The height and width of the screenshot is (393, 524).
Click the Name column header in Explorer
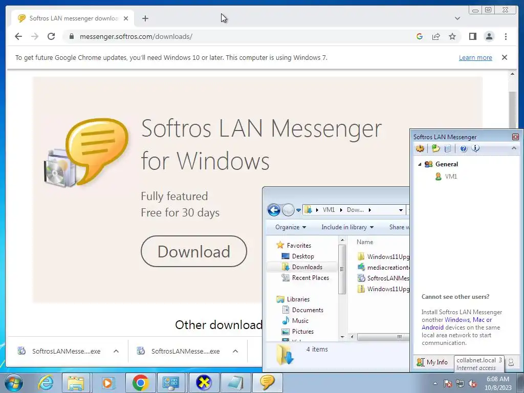[x=365, y=242]
